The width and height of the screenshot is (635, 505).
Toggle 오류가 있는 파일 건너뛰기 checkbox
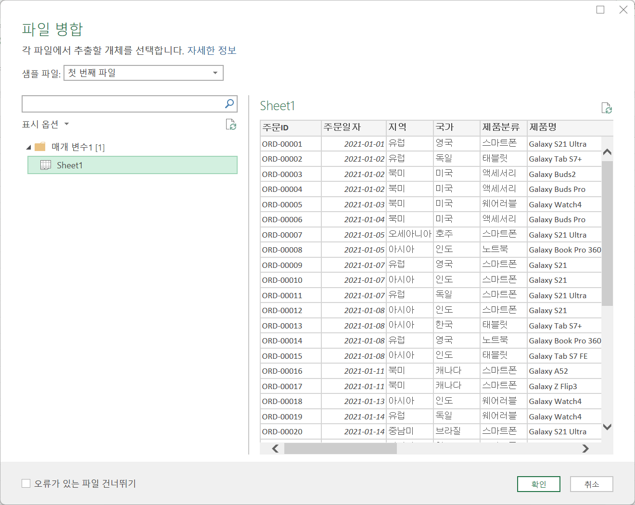pyautogui.click(x=26, y=483)
